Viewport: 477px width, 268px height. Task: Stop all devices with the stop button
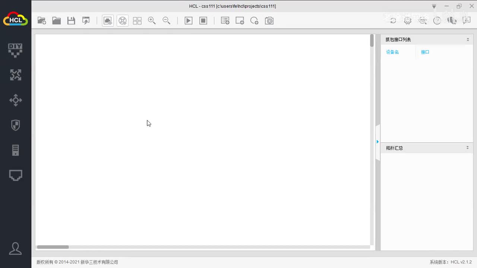click(203, 21)
